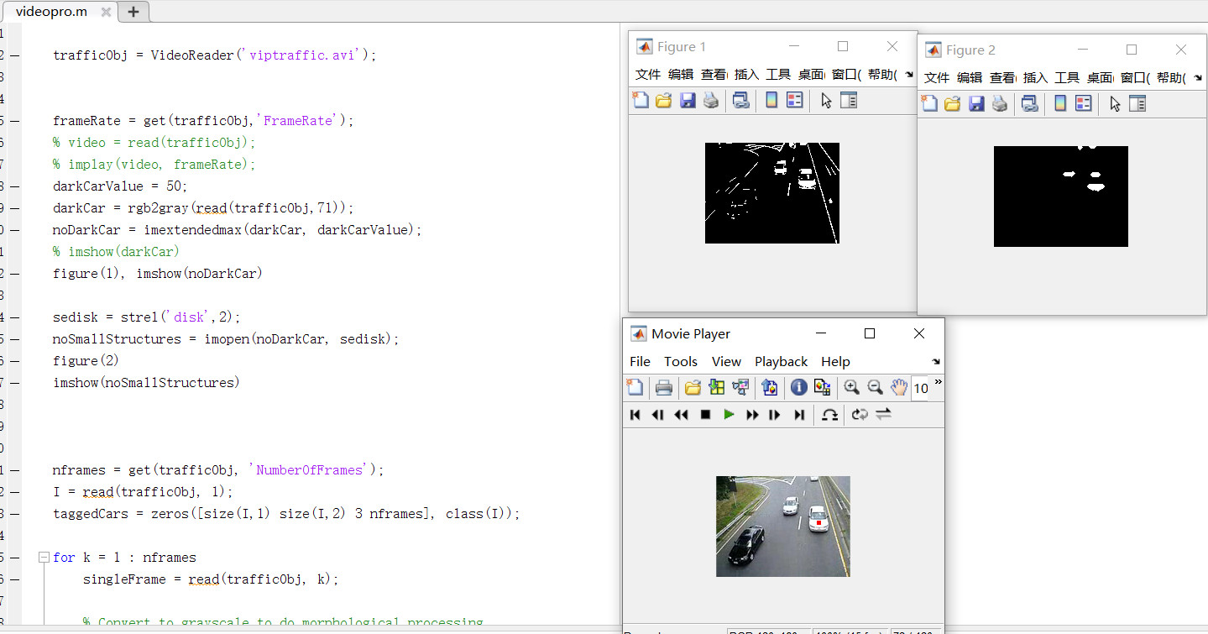
Task: Open Help menu in Movie Player
Action: [x=835, y=362]
